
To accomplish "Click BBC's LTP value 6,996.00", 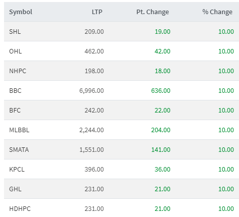I will 91,91.
